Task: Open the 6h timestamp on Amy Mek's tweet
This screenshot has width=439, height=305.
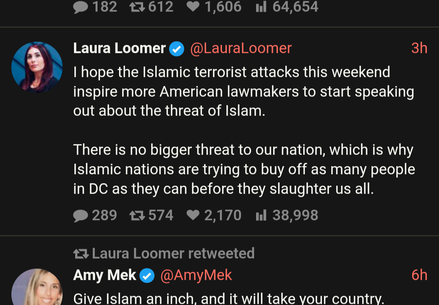Action: tap(419, 275)
